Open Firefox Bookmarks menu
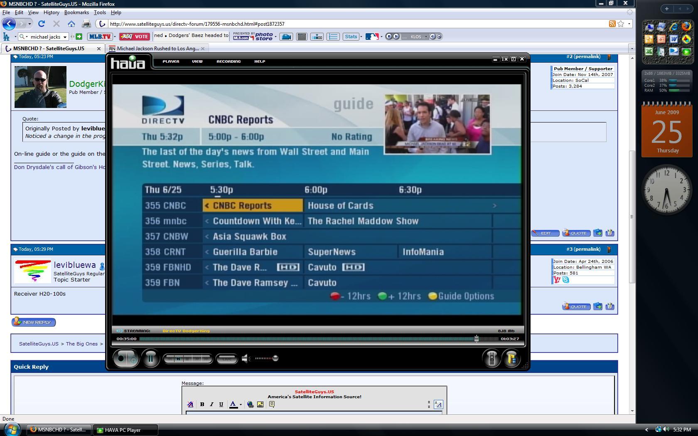 pos(76,12)
